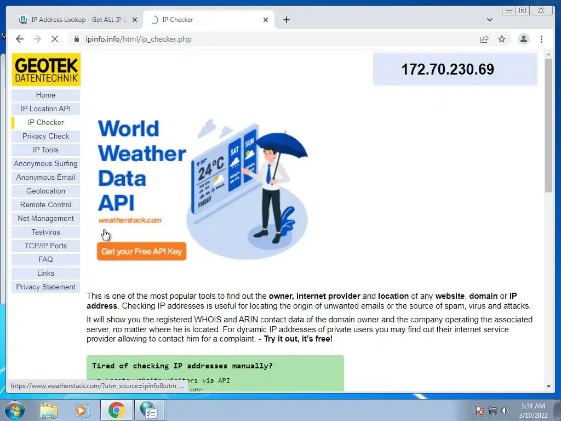This screenshot has height=421, width=561.
Task: Close the IP Address Lookup tab
Action: 135,20
